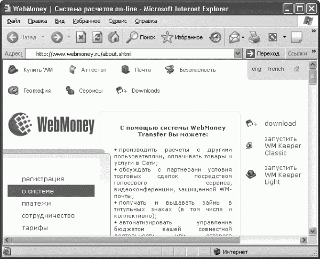Switch site language to eng
The image size is (320, 259).
[257, 69]
